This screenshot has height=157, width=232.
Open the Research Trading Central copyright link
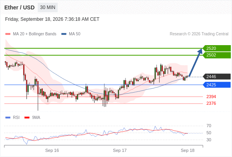coord(199,34)
